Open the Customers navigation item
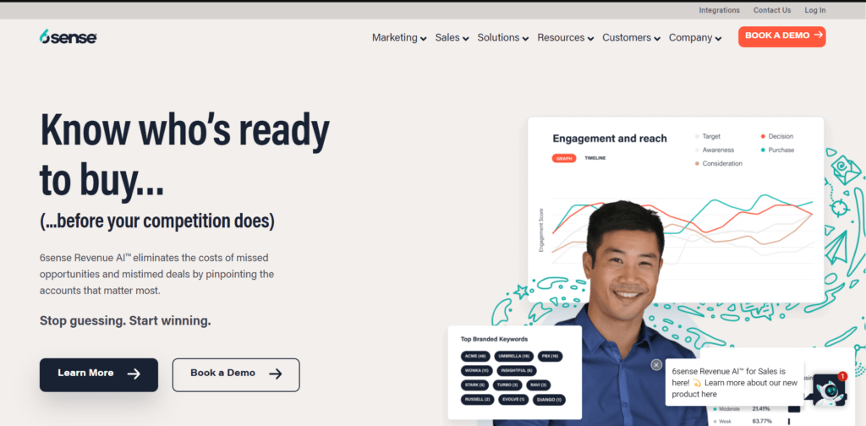Screen dimensions: 866x426 [x=627, y=37]
